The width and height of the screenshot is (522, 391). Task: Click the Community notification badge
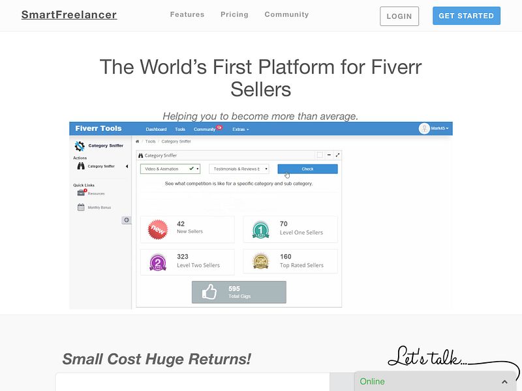219,126
